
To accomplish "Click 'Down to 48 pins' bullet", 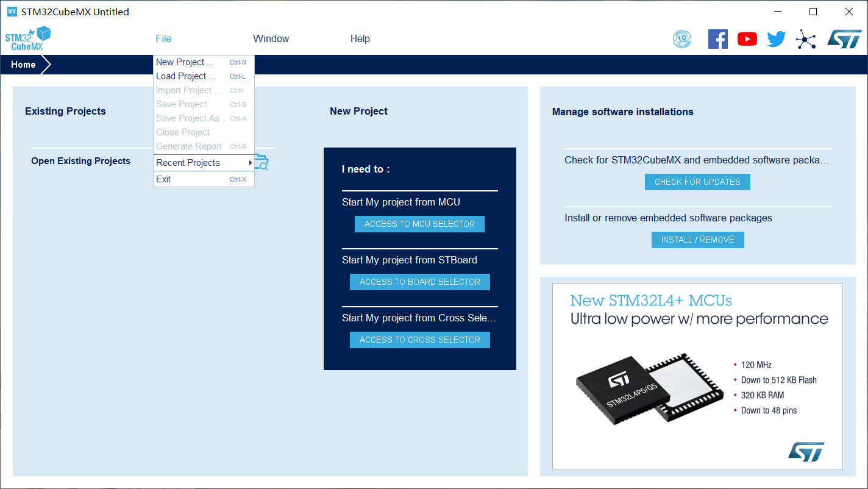I will pyautogui.click(x=769, y=410).
